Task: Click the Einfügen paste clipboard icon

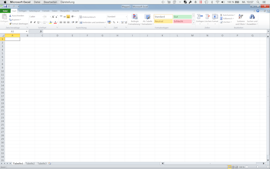Action: [4, 17]
